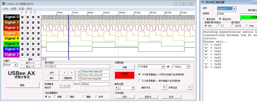Open the 设置 menu
The image size is (257, 102).
pyautogui.click(x=21, y=9)
